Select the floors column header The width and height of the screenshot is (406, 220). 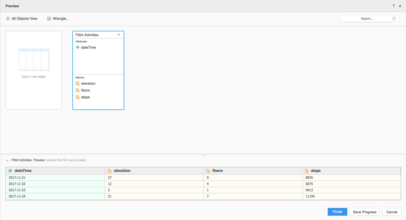tap(218, 171)
